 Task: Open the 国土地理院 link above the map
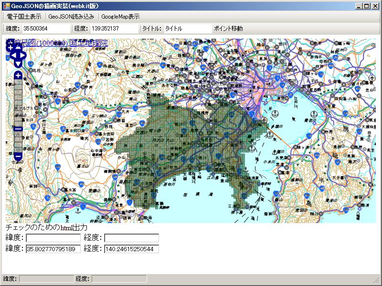tap(88, 43)
